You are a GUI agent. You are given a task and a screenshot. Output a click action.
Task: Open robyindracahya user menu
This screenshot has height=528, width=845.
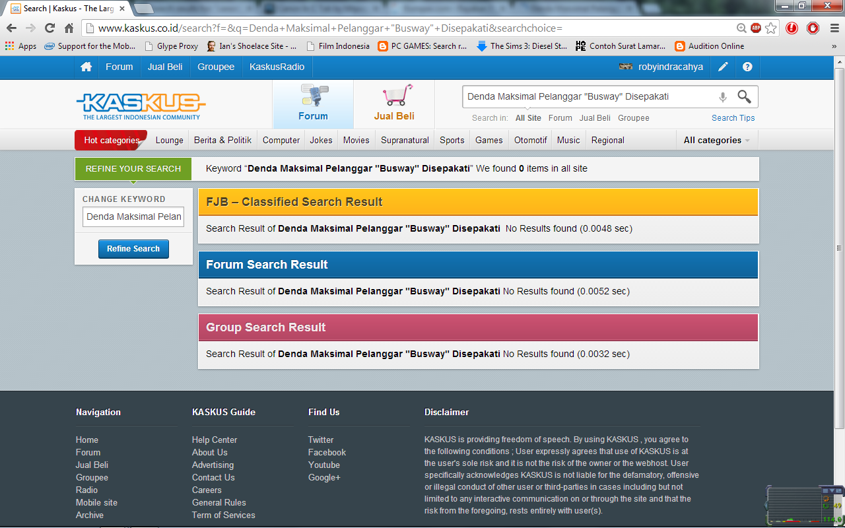click(x=661, y=67)
